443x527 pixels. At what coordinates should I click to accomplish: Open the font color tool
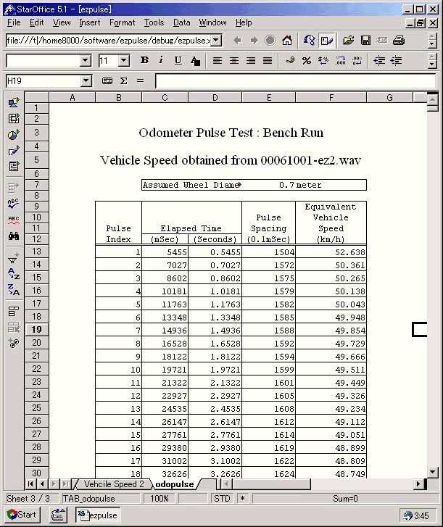pos(195,61)
